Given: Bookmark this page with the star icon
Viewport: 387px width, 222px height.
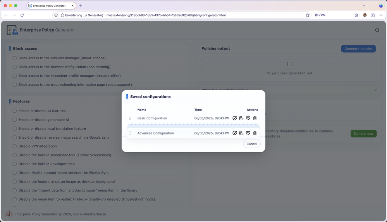Looking at the screenshot, I should point(308,15).
